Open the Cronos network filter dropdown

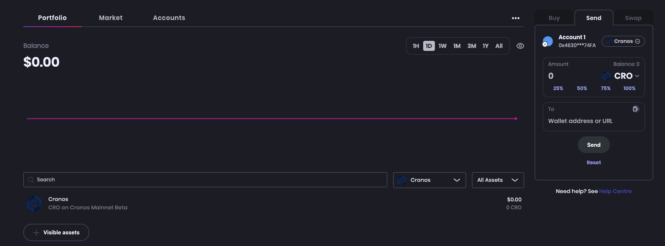click(x=429, y=180)
